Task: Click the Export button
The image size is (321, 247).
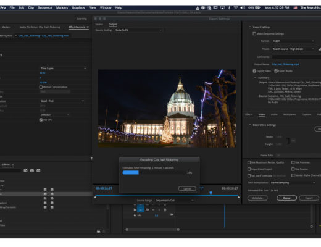Action: [309, 198]
